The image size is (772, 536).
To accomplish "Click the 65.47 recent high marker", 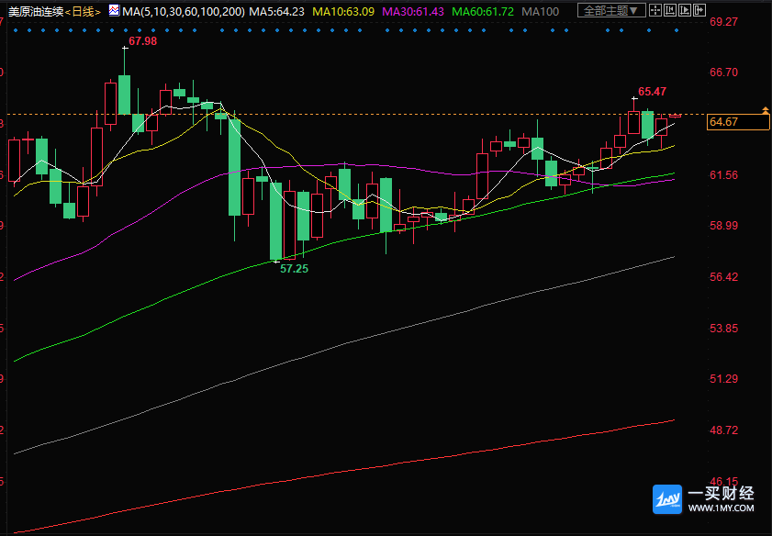I will (653, 91).
